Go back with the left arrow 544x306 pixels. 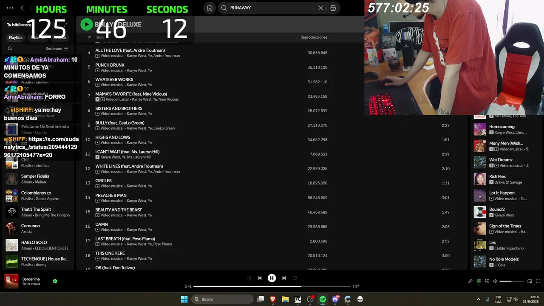22,8
